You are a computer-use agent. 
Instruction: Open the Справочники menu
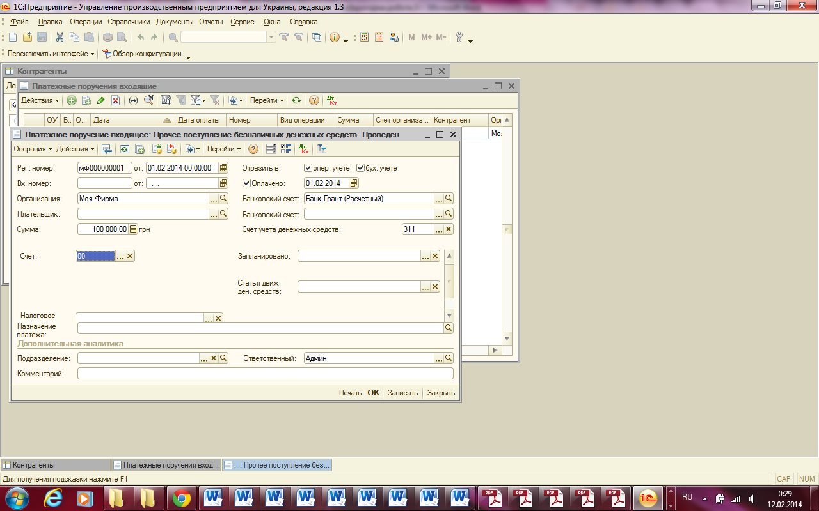129,22
